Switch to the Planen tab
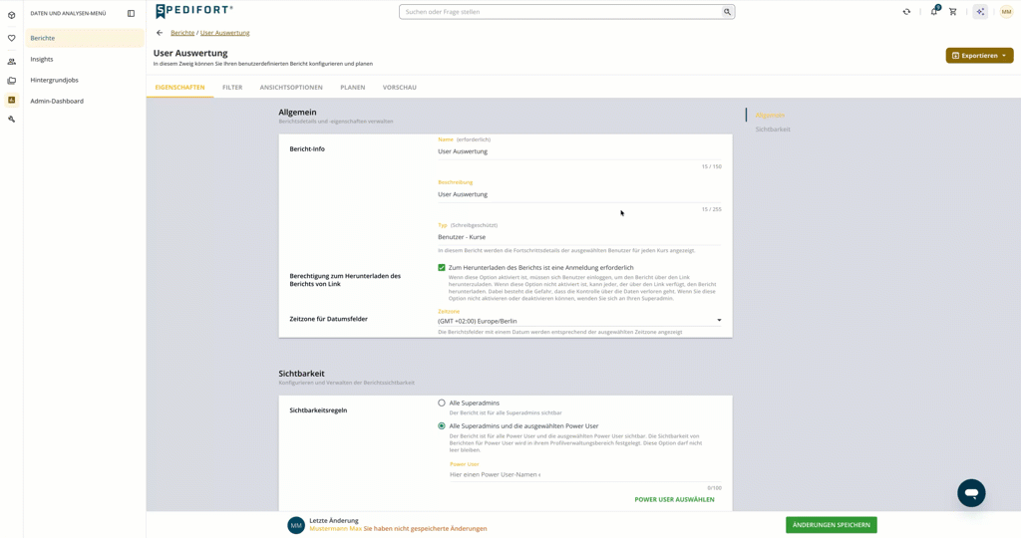 point(352,87)
